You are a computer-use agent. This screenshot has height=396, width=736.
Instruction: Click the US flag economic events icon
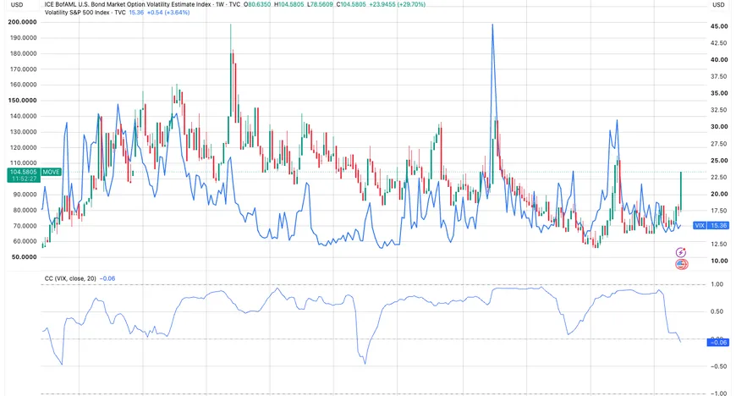tap(682, 265)
